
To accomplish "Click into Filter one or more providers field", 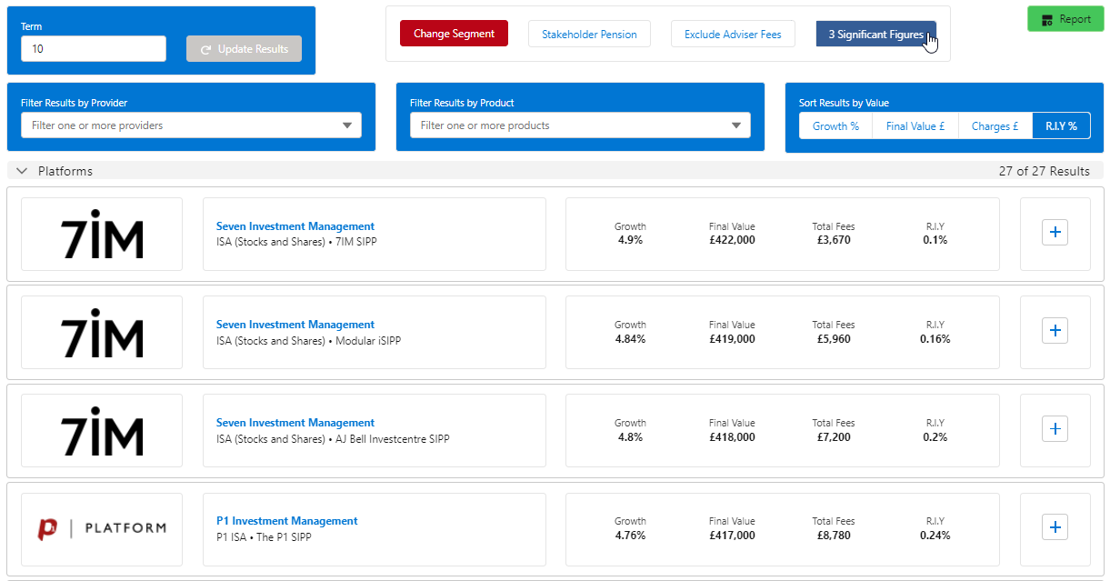I will click(191, 125).
